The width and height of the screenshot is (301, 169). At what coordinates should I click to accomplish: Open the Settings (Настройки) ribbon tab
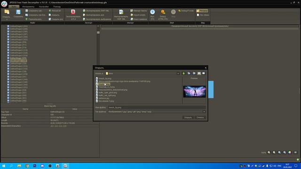[44, 7]
